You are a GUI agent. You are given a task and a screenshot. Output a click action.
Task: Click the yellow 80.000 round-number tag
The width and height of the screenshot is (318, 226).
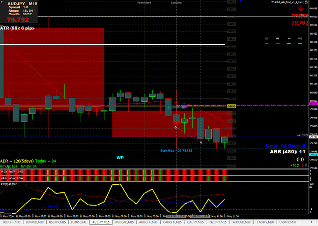click(231, 106)
